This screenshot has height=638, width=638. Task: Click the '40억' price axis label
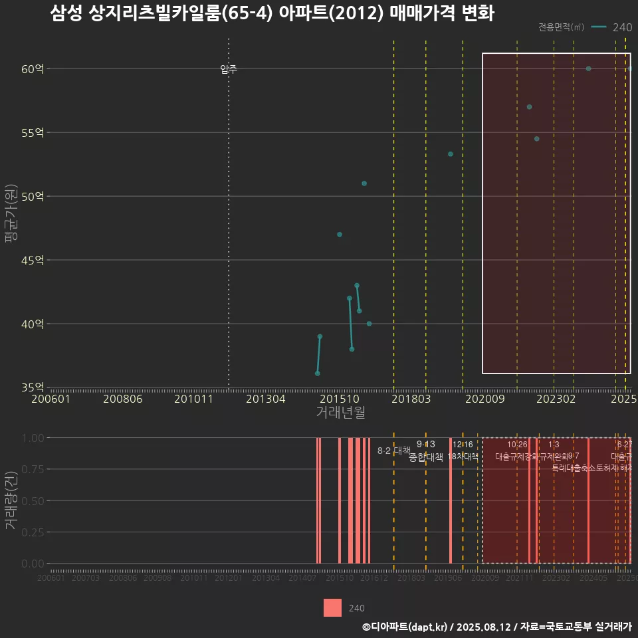tap(33, 324)
